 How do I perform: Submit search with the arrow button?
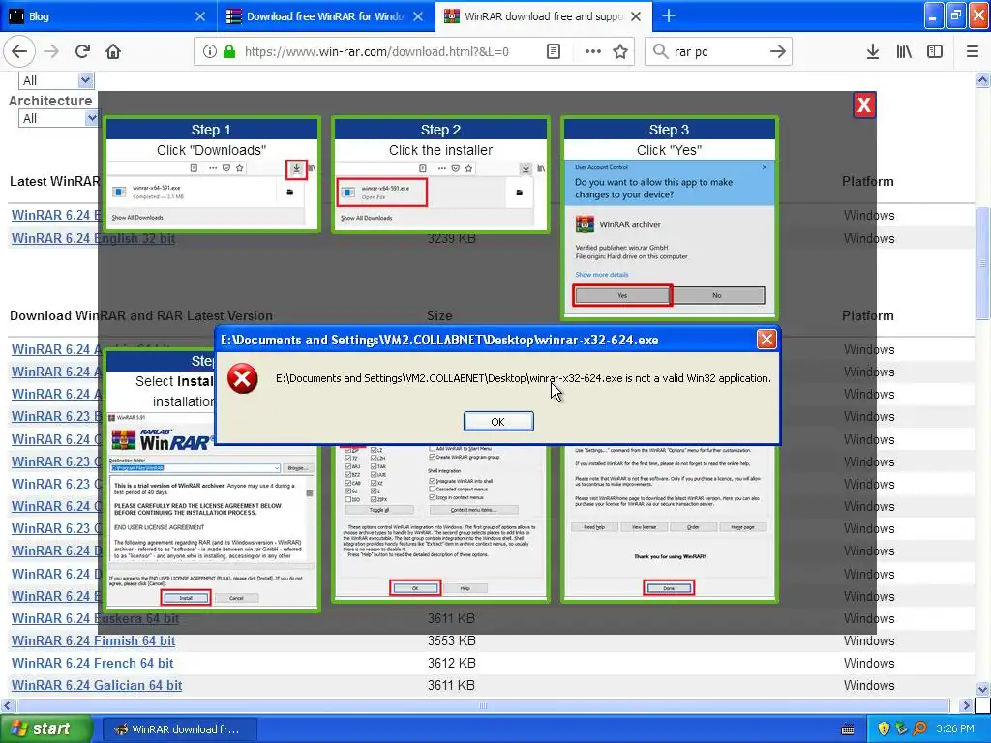pyautogui.click(x=778, y=51)
